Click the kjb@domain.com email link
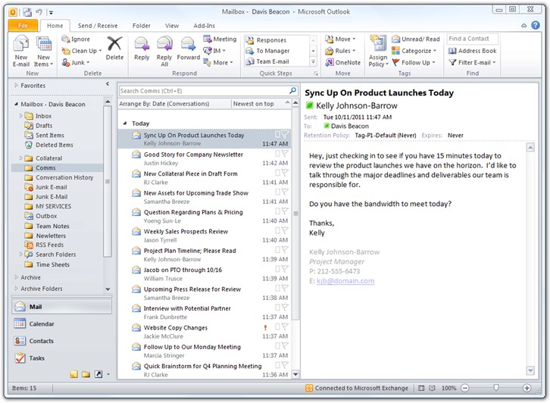This screenshot has height=403, width=550. [x=345, y=280]
